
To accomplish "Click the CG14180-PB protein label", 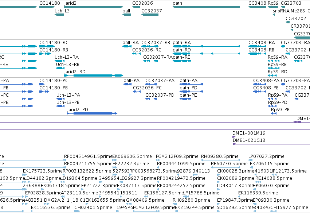I will [x=54, y=88].
